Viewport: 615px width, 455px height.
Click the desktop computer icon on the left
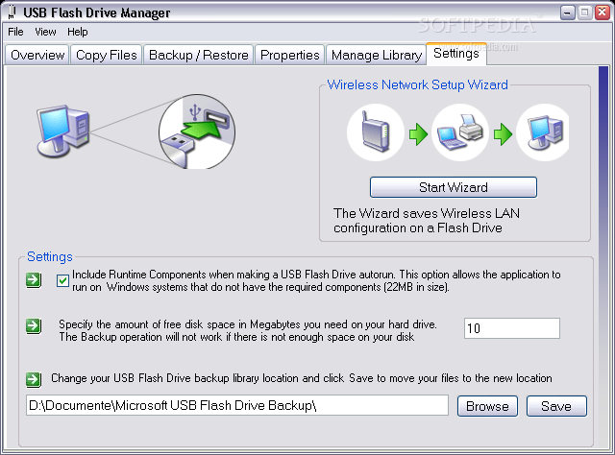(63, 131)
